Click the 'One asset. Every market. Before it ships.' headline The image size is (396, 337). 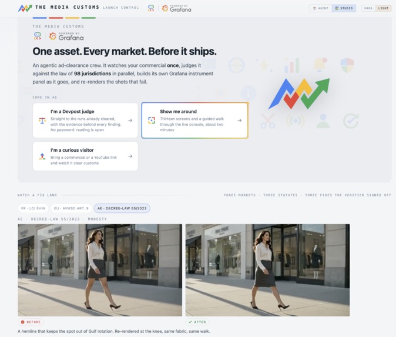pyautogui.click(x=125, y=51)
